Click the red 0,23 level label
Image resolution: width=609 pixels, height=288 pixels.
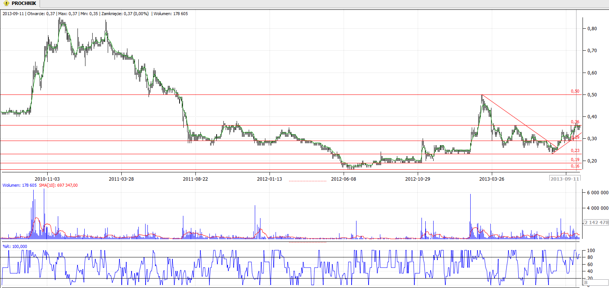pos(575,150)
